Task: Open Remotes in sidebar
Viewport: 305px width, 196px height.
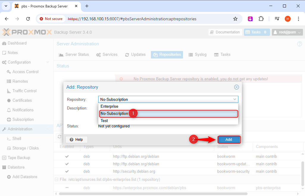Action: click(27, 81)
